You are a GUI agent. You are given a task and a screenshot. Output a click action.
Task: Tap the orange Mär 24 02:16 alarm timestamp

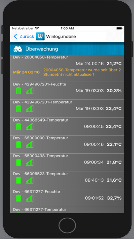tap(26, 72)
